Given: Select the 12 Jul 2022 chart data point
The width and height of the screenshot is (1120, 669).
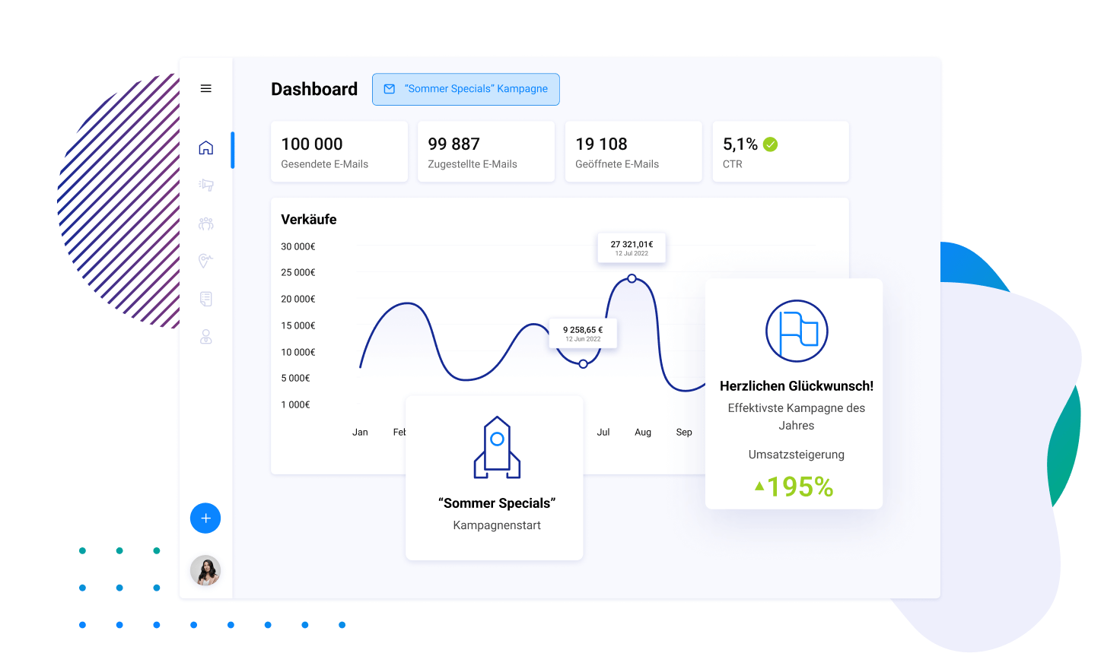Looking at the screenshot, I should pyautogui.click(x=632, y=278).
